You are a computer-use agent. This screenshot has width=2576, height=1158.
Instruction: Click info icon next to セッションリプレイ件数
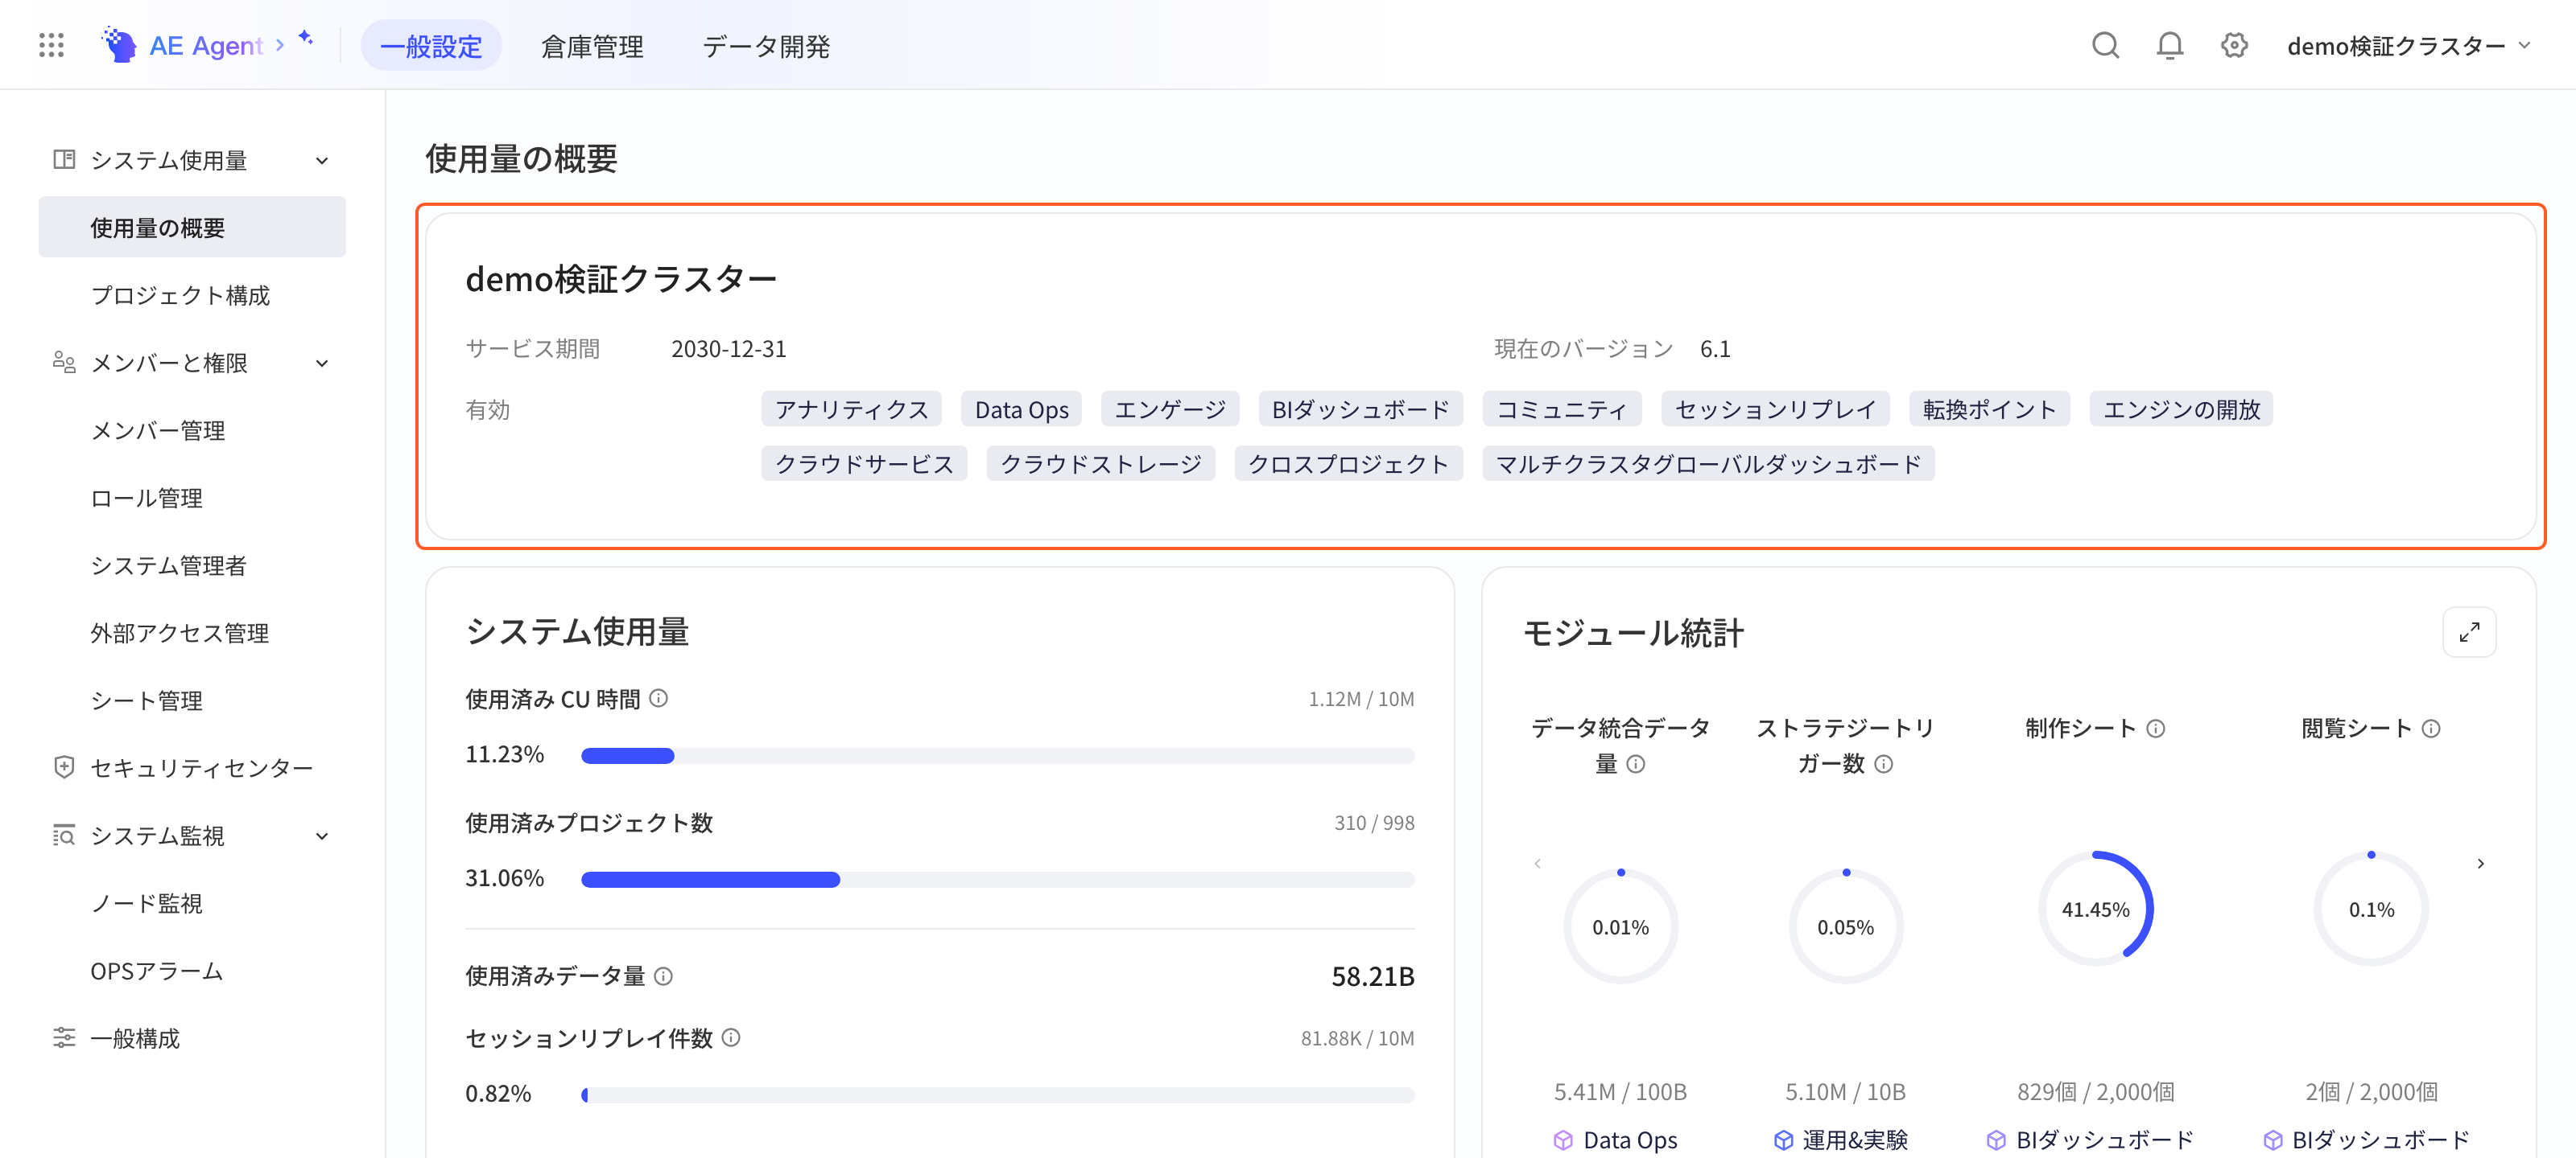[731, 1038]
